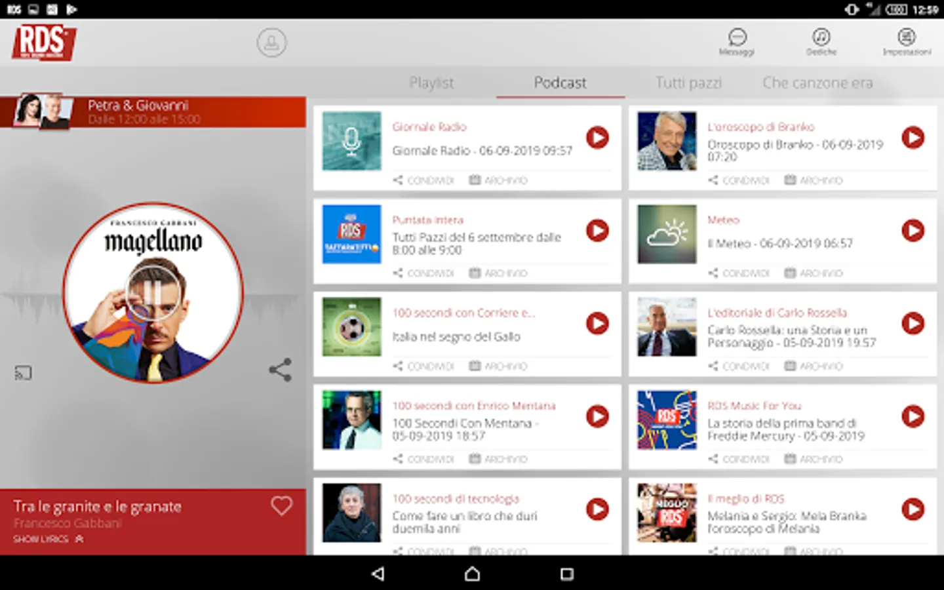Open soccer ball Corriere thumbnail
This screenshot has width=944, height=590.
click(351, 327)
